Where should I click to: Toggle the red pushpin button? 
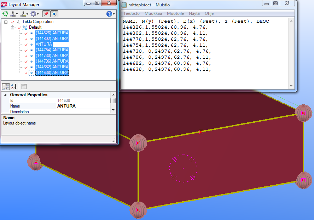pos(46,14)
